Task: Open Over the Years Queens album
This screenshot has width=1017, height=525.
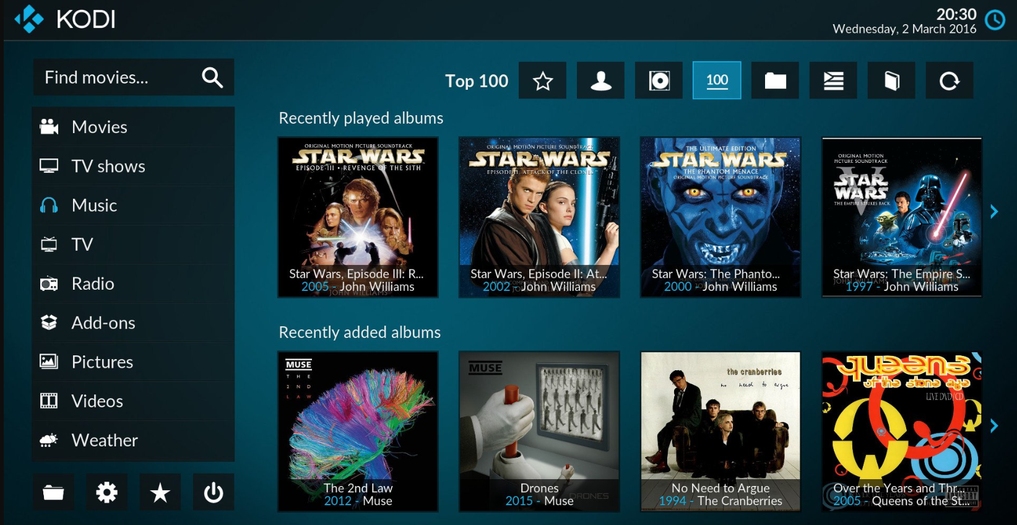Action: 902,432
